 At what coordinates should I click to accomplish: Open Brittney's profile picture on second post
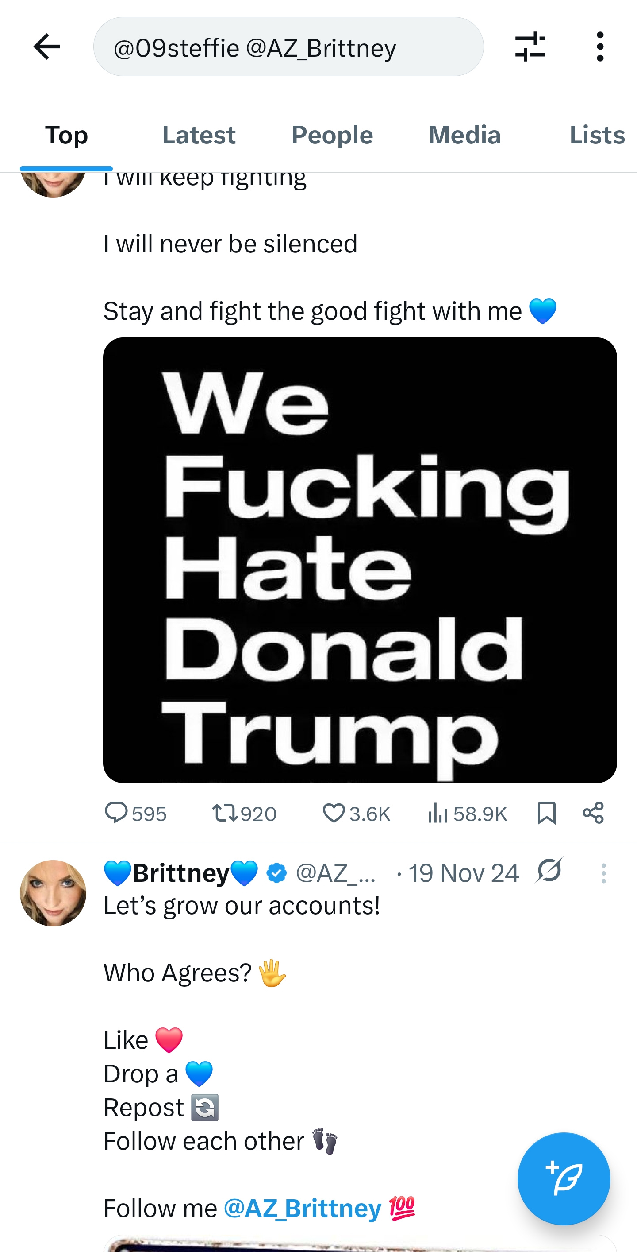click(53, 893)
